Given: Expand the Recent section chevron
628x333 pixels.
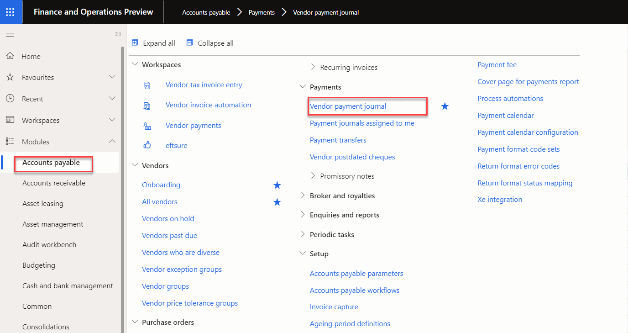Looking at the screenshot, I should point(112,98).
